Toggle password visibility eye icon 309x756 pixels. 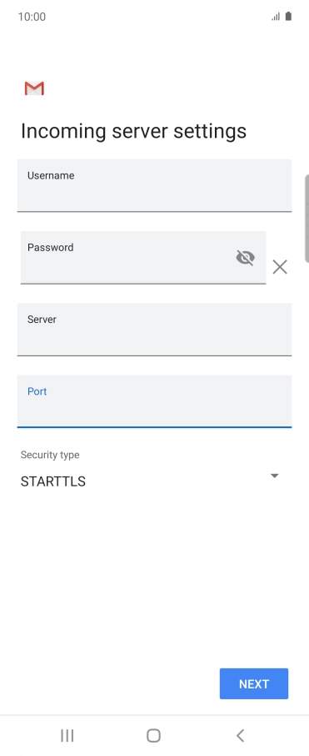[245, 258]
